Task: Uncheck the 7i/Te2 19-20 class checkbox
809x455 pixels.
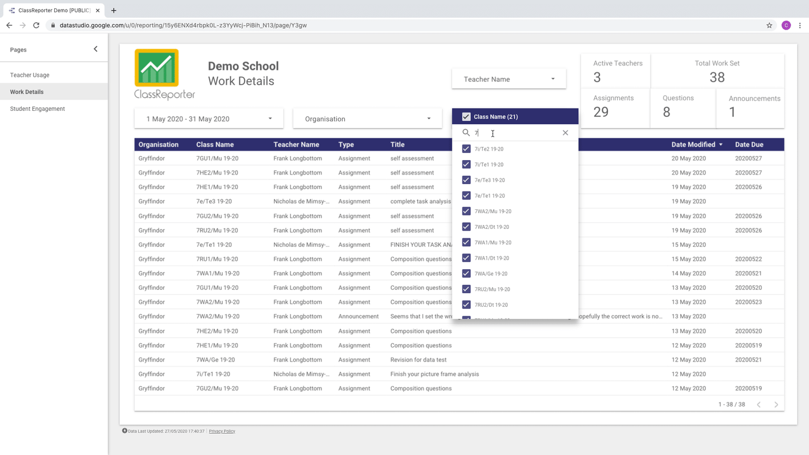Action: point(466,149)
